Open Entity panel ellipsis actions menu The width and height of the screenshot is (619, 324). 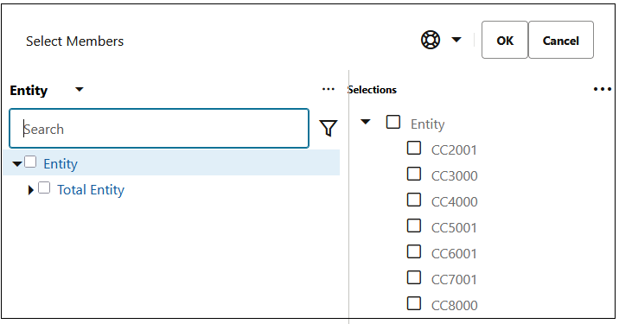point(328,90)
